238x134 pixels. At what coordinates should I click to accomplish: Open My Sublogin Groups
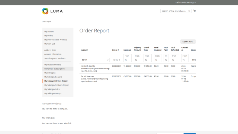click(53, 93)
